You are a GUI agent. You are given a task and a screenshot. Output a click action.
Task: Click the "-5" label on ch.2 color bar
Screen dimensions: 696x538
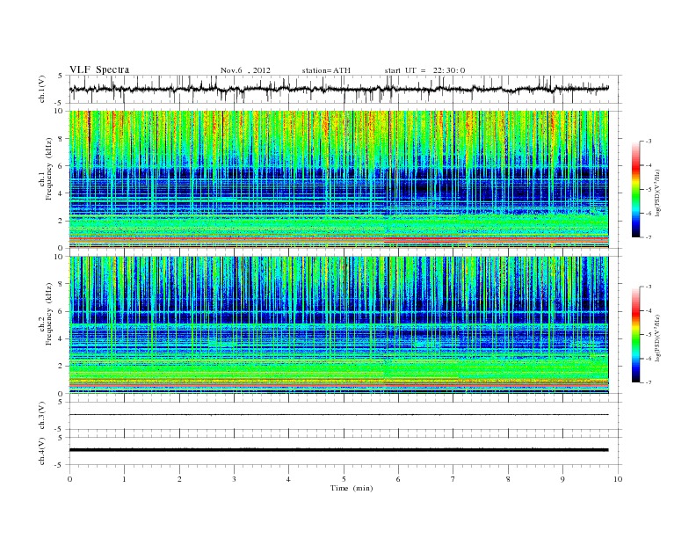pyautogui.click(x=648, y=335)
